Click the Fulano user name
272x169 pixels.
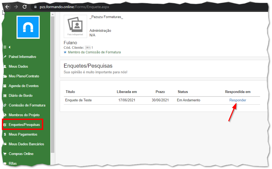[70, 43]
